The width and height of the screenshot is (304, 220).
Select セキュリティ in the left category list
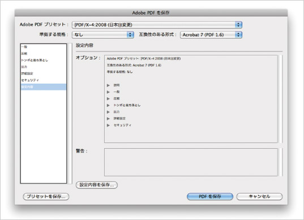coord(44,80)
